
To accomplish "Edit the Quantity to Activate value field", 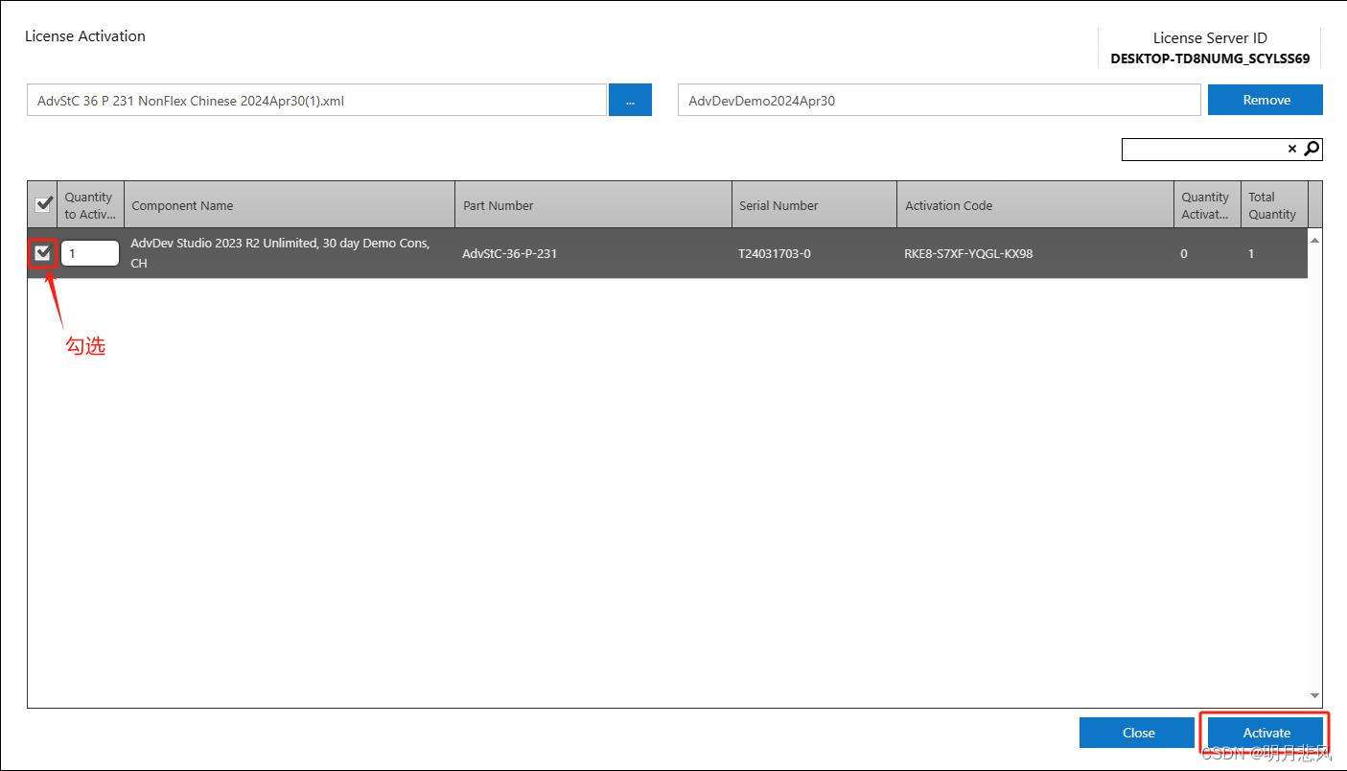I will coord(90,253).
